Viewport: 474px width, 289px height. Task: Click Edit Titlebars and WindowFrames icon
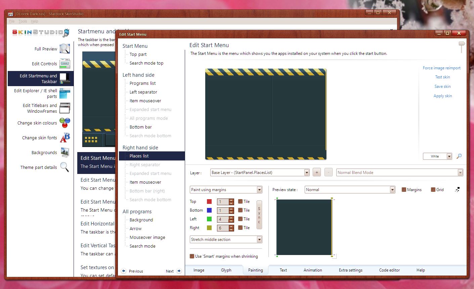(65, 108)
